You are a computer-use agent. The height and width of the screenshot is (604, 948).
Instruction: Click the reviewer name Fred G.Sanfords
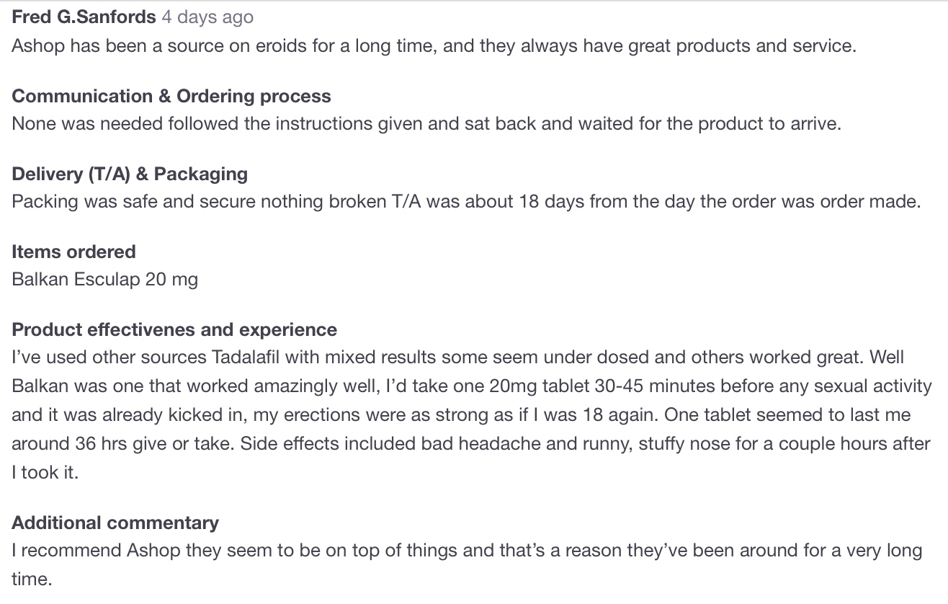point(84,17)
